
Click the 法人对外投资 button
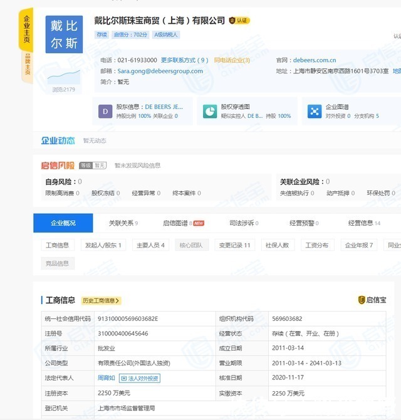(x=140, y=378)
